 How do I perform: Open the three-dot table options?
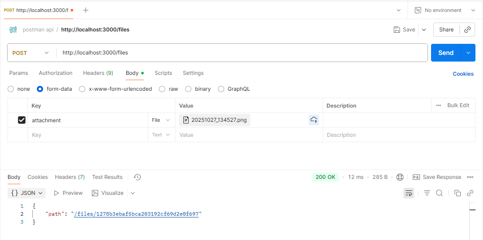[x=439, y=105]
